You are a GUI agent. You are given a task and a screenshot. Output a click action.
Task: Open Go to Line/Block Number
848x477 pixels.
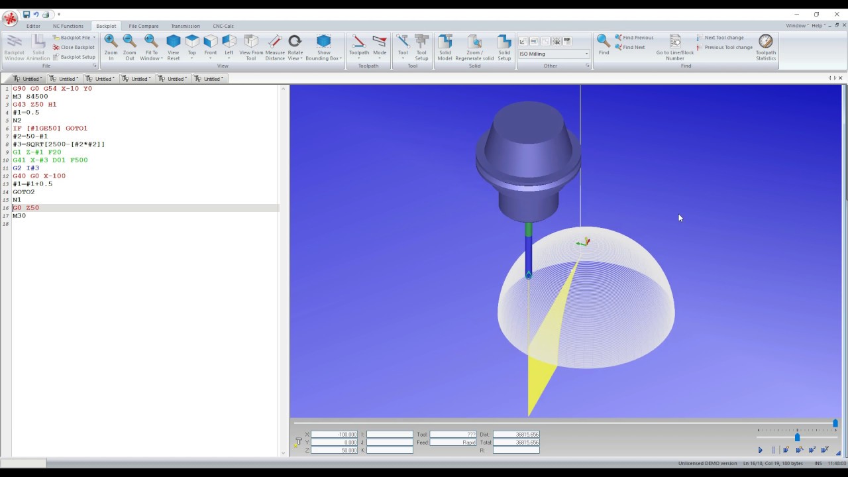click(x=675, y=47)
